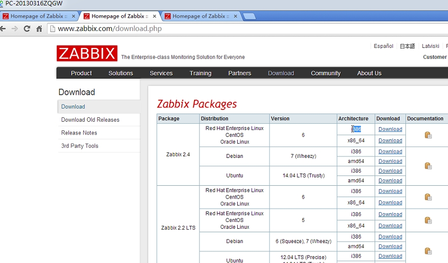Go to the browser home icon
Image resolution: width=448 pixels, height=263 pixels.
click(39, 28)
